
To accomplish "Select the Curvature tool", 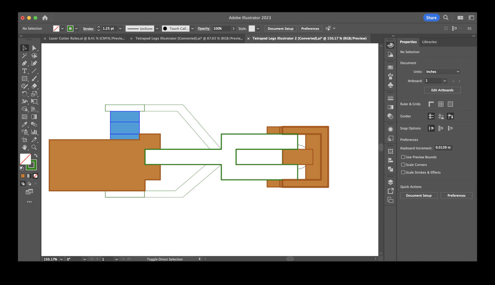I will [34, 63].
